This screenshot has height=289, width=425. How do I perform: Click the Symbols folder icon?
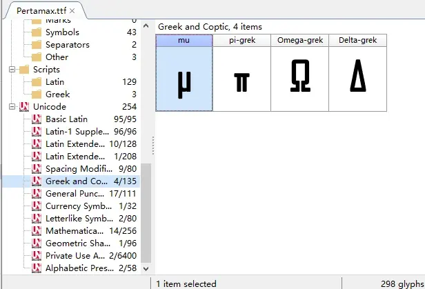pyautogui.click(x=36, y=32)
